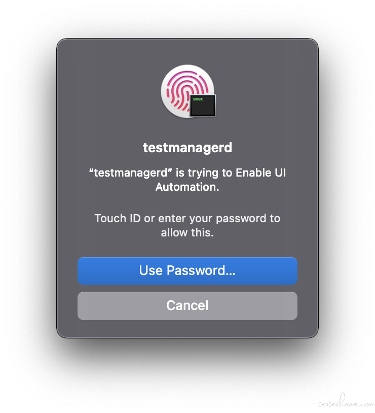Cancel the testmanagerd authorization request

[188, 305]
